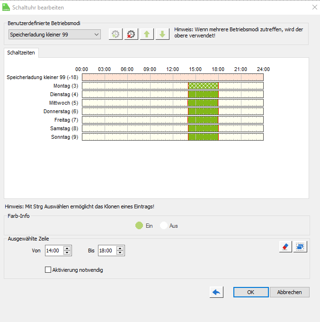Select the green Donnerstag time block
Viewport: 320px width, 322px height.
(x=203, y=111)
